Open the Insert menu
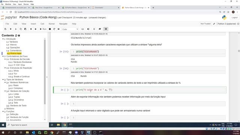Viewport: 240px width, 135px height. 33,24
